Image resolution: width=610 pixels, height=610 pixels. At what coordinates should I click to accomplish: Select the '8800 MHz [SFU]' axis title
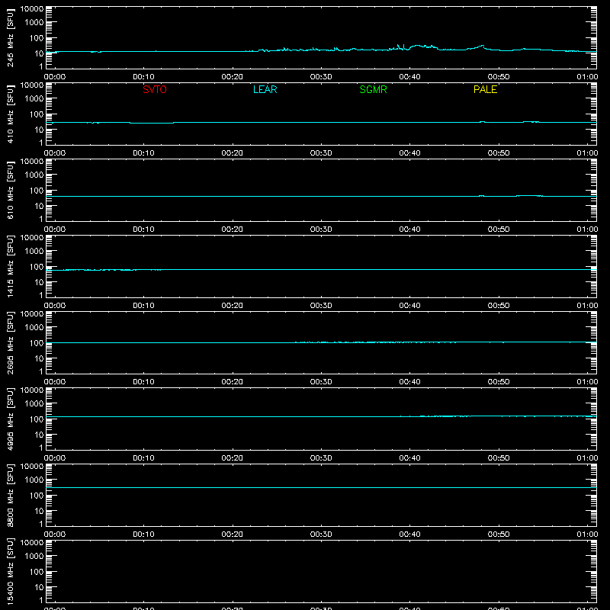11,495
